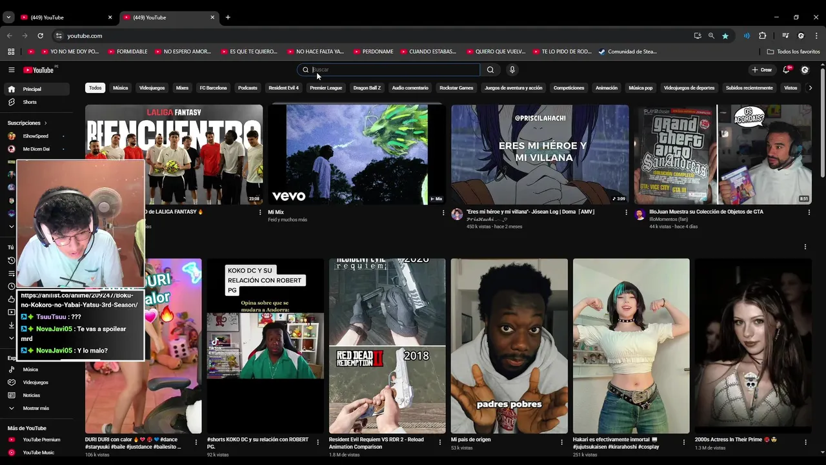Click the magnifier search button

click(x=490, y=70)
